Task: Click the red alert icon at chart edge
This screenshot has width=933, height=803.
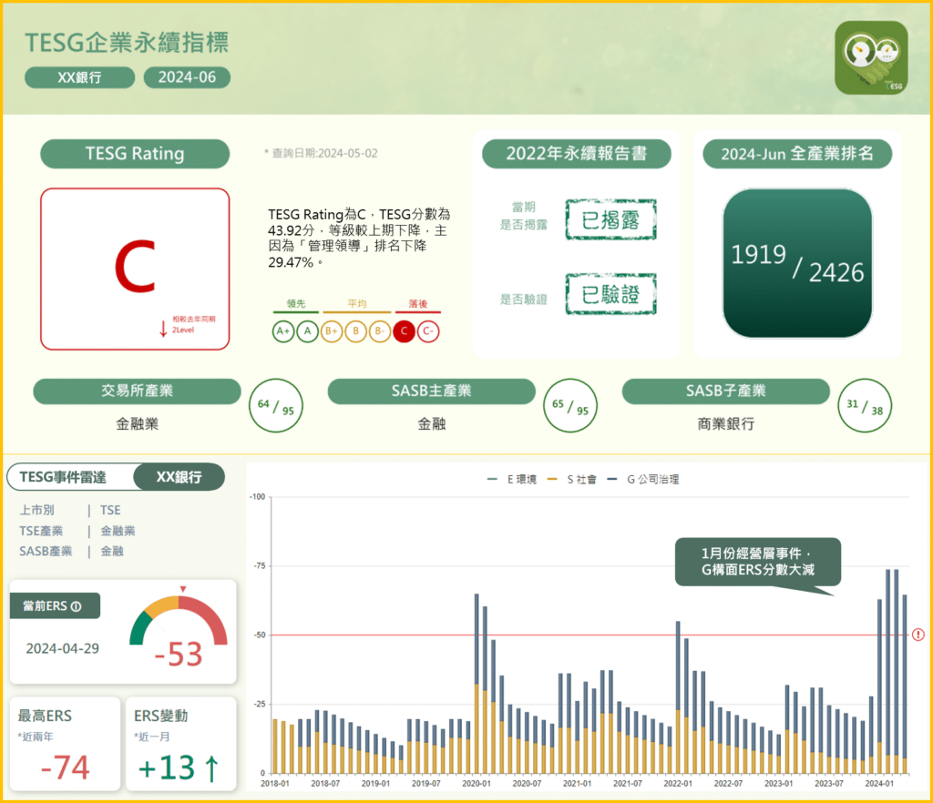Action: click(x=918, y=635)
